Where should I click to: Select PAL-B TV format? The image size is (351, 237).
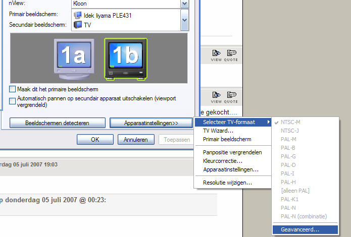(306, 148)
